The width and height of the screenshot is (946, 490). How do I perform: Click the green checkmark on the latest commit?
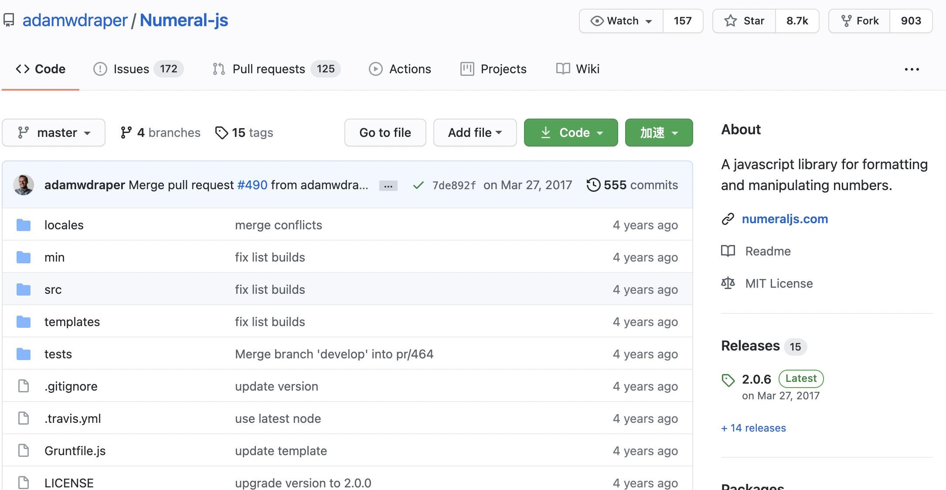418,185
